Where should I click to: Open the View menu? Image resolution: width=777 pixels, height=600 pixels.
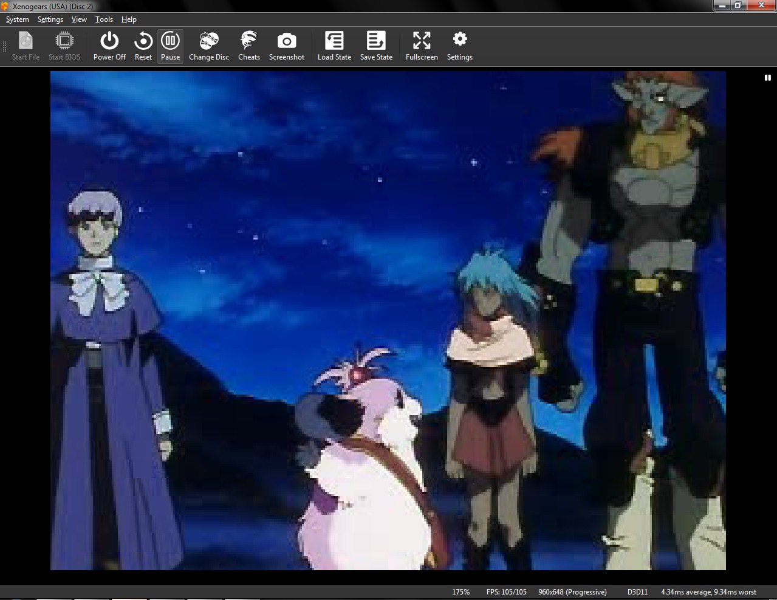79,19
